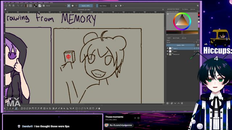Select the Gradient tool in the toolbox
Image resolution: width=232 pixels, height=130 pixels.
53,108
